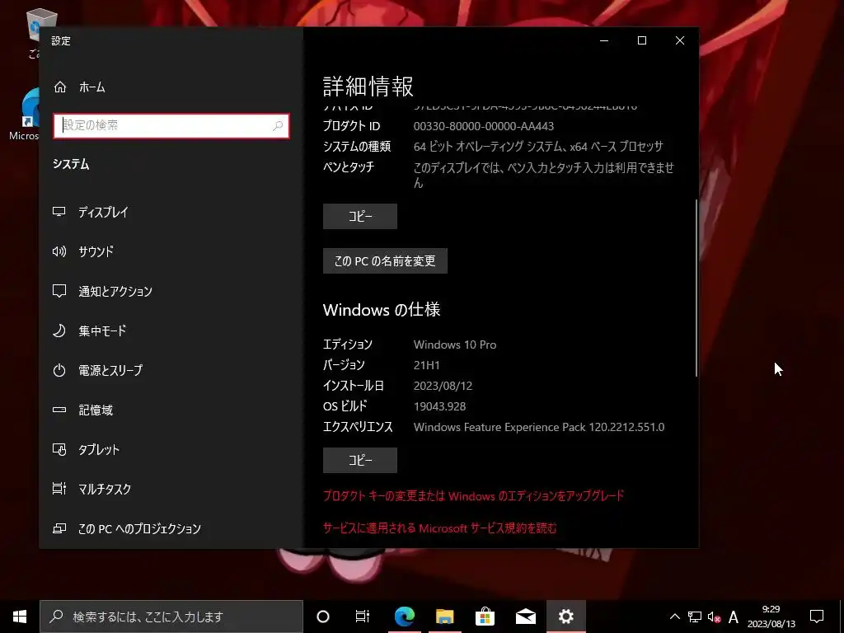Image resolution: width=844 pixels, height=633 pixels.
Task: Click the taskbar search box ここに入力します
Action: click(171, 617)
